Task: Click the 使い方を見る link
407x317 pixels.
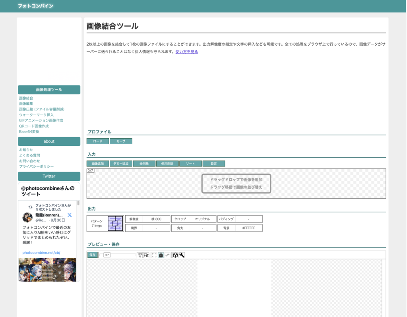Action: click(186, 52)
